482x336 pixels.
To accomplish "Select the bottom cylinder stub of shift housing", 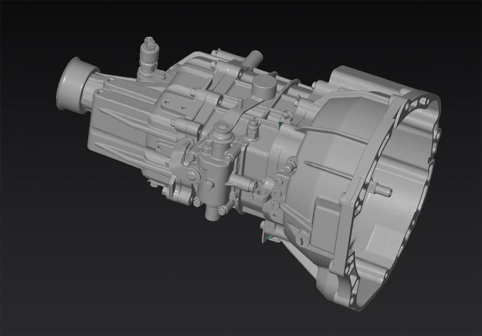I will tap(212, 212).
